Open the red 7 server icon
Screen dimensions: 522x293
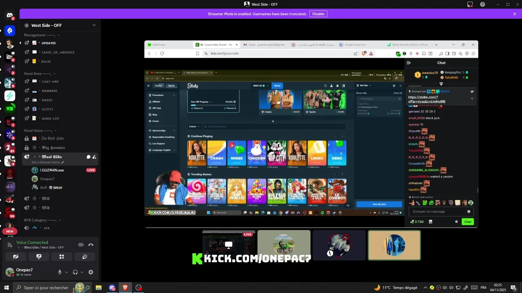click(x=10, y=148)
